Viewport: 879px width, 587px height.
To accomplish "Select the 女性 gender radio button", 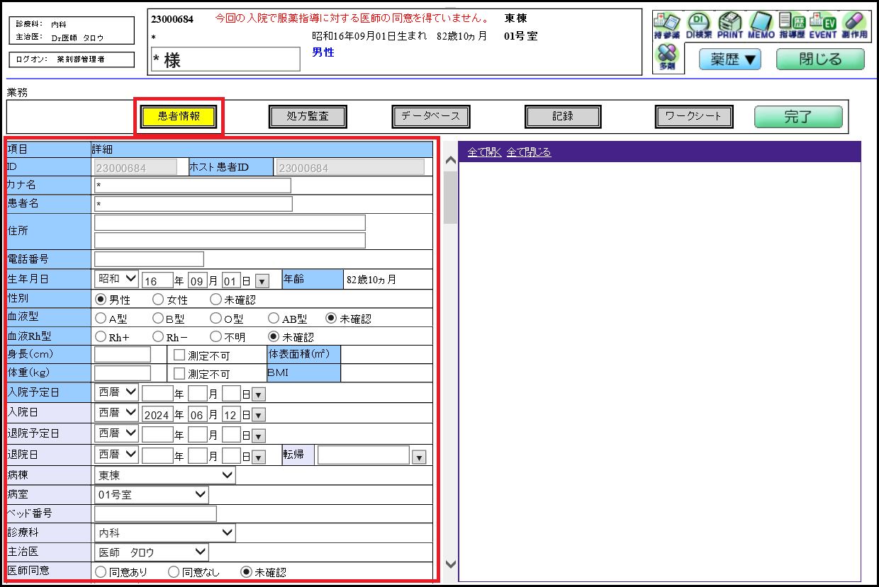I will pyautogui.click(x=158, y=300).
